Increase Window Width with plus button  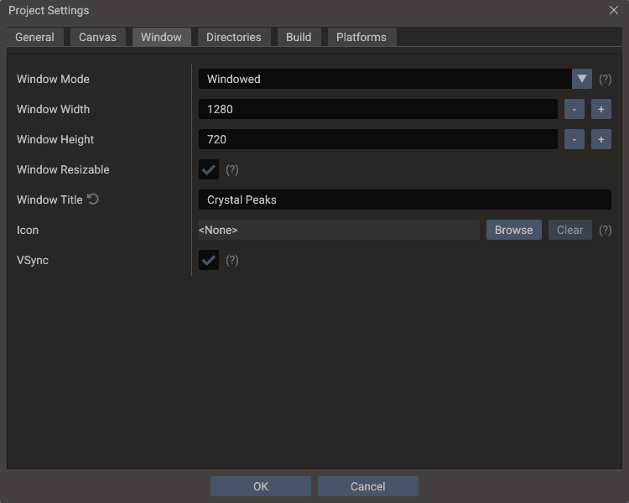pyautogui.click(x=601, y=109)
